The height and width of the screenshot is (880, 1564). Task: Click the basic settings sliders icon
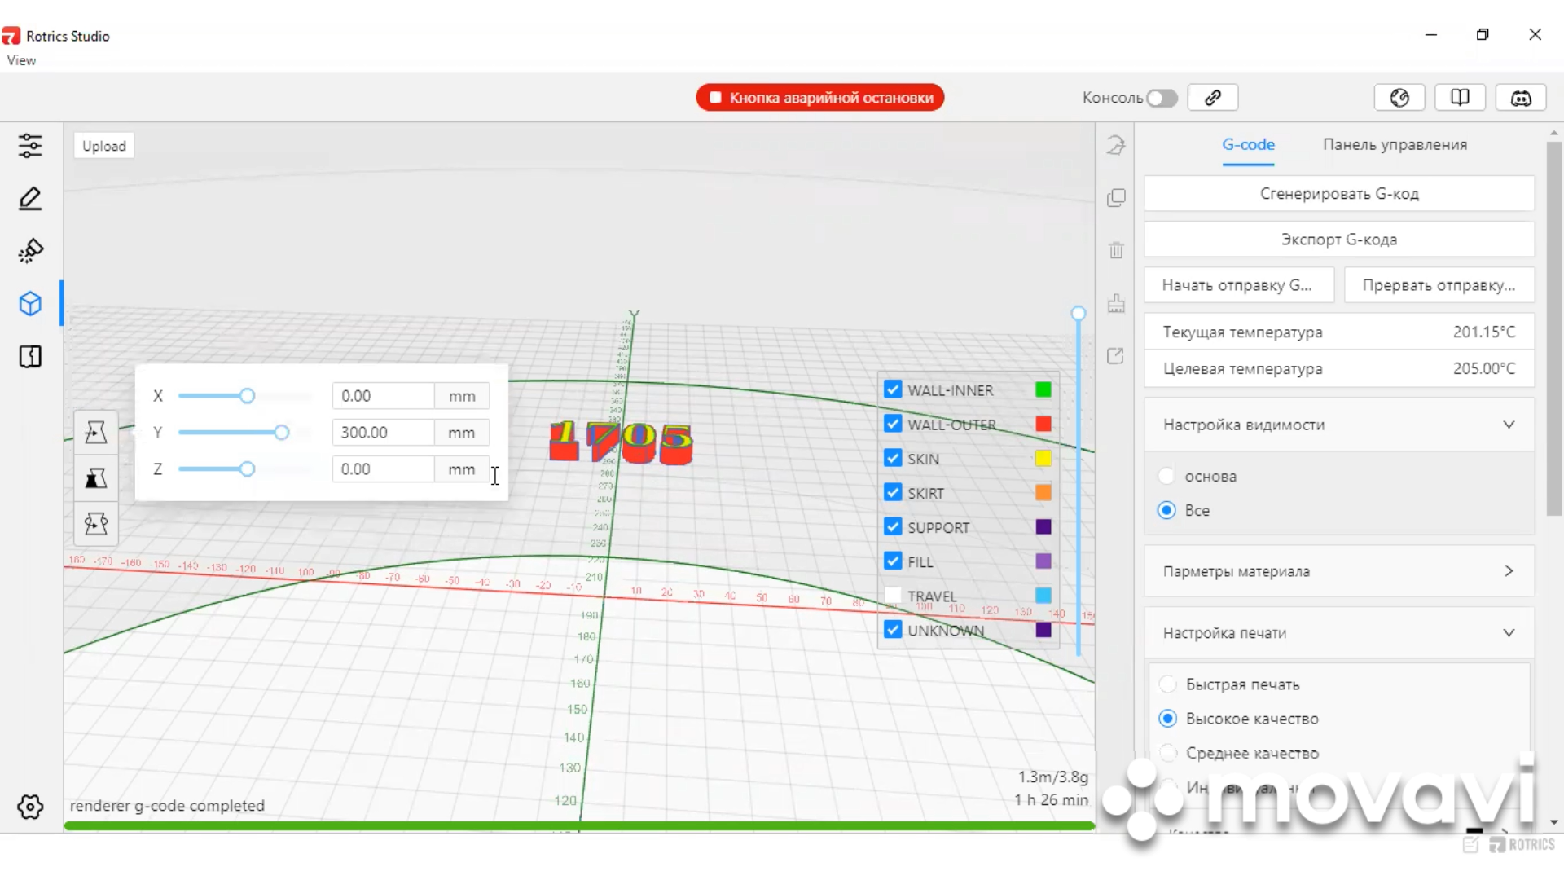click(x=30, y=146)
